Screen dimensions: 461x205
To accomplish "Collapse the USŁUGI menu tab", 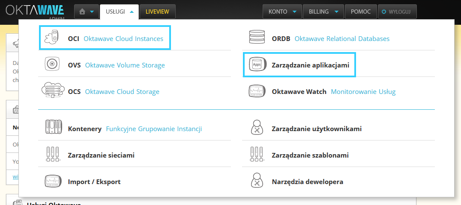I will 120,12.
